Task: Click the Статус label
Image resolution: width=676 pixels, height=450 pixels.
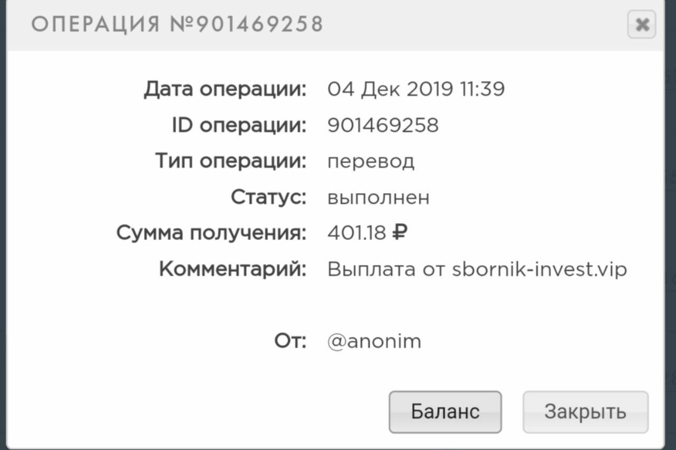Action: pos(268,197)
